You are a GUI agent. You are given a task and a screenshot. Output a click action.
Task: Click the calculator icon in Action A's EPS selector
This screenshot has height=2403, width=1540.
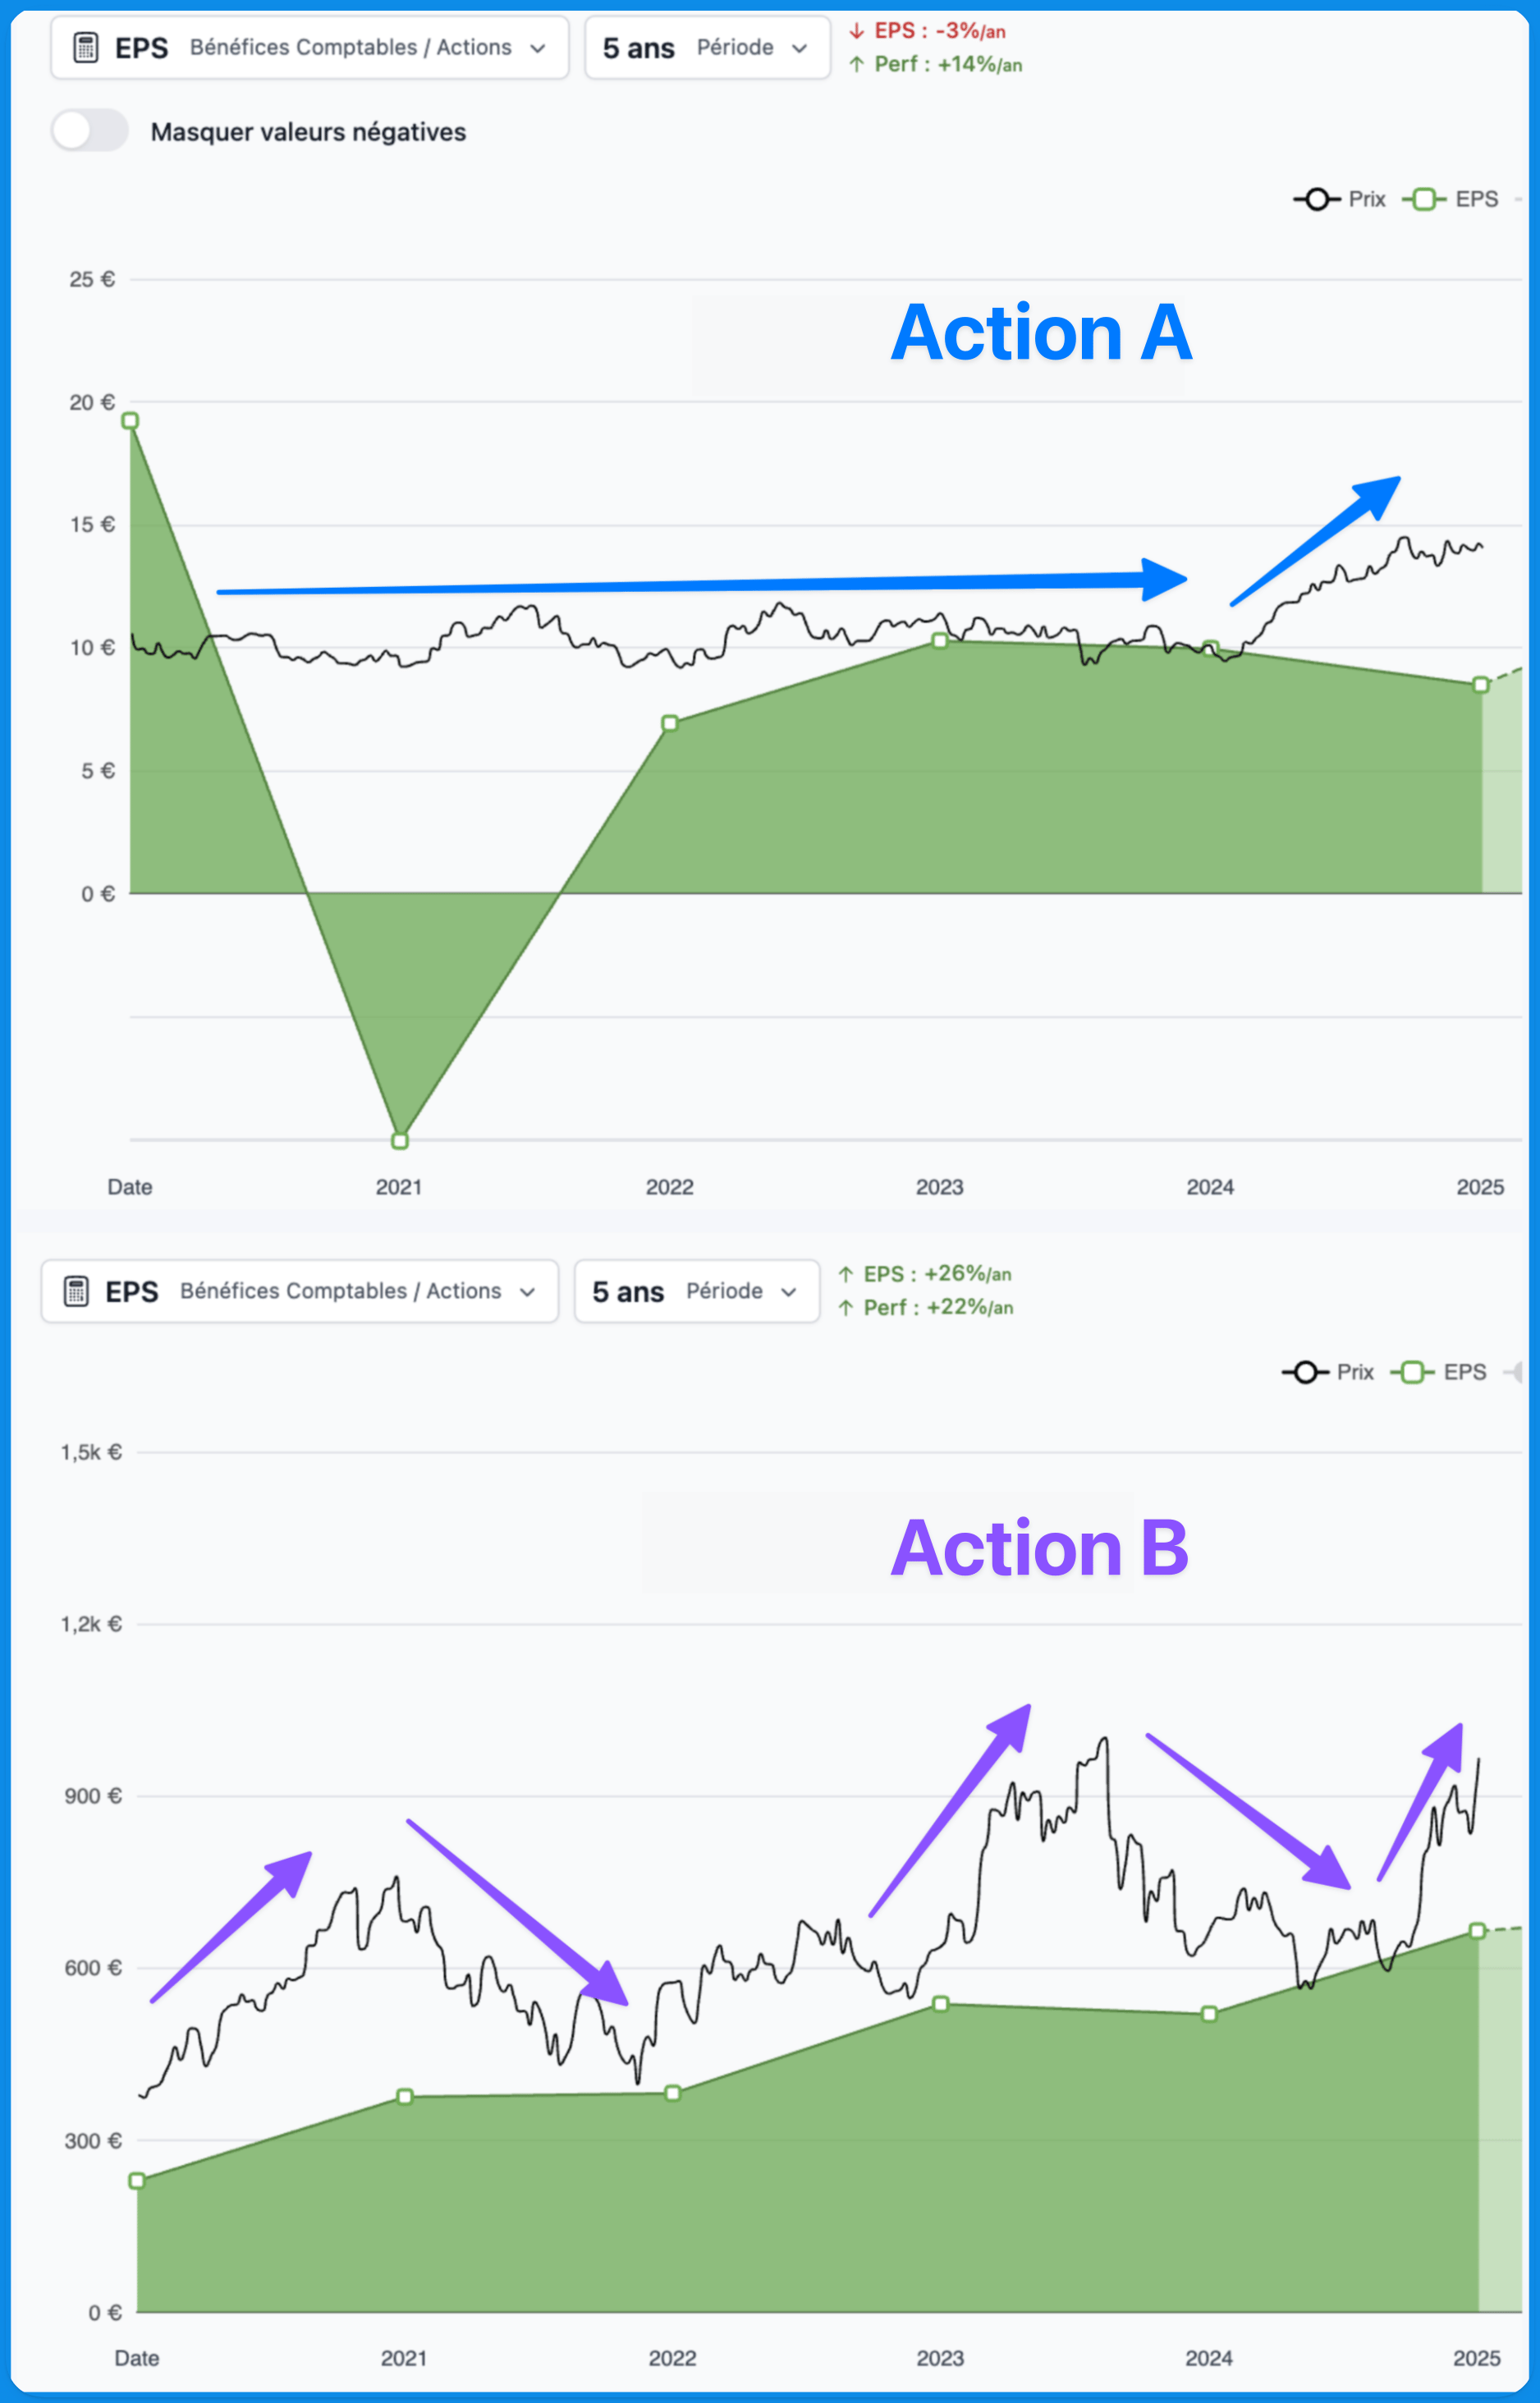[86, 47]
